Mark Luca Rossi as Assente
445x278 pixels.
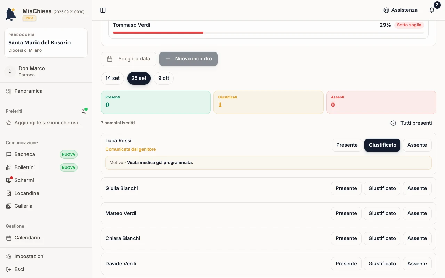pyautogui.click(x=417, y=145)
